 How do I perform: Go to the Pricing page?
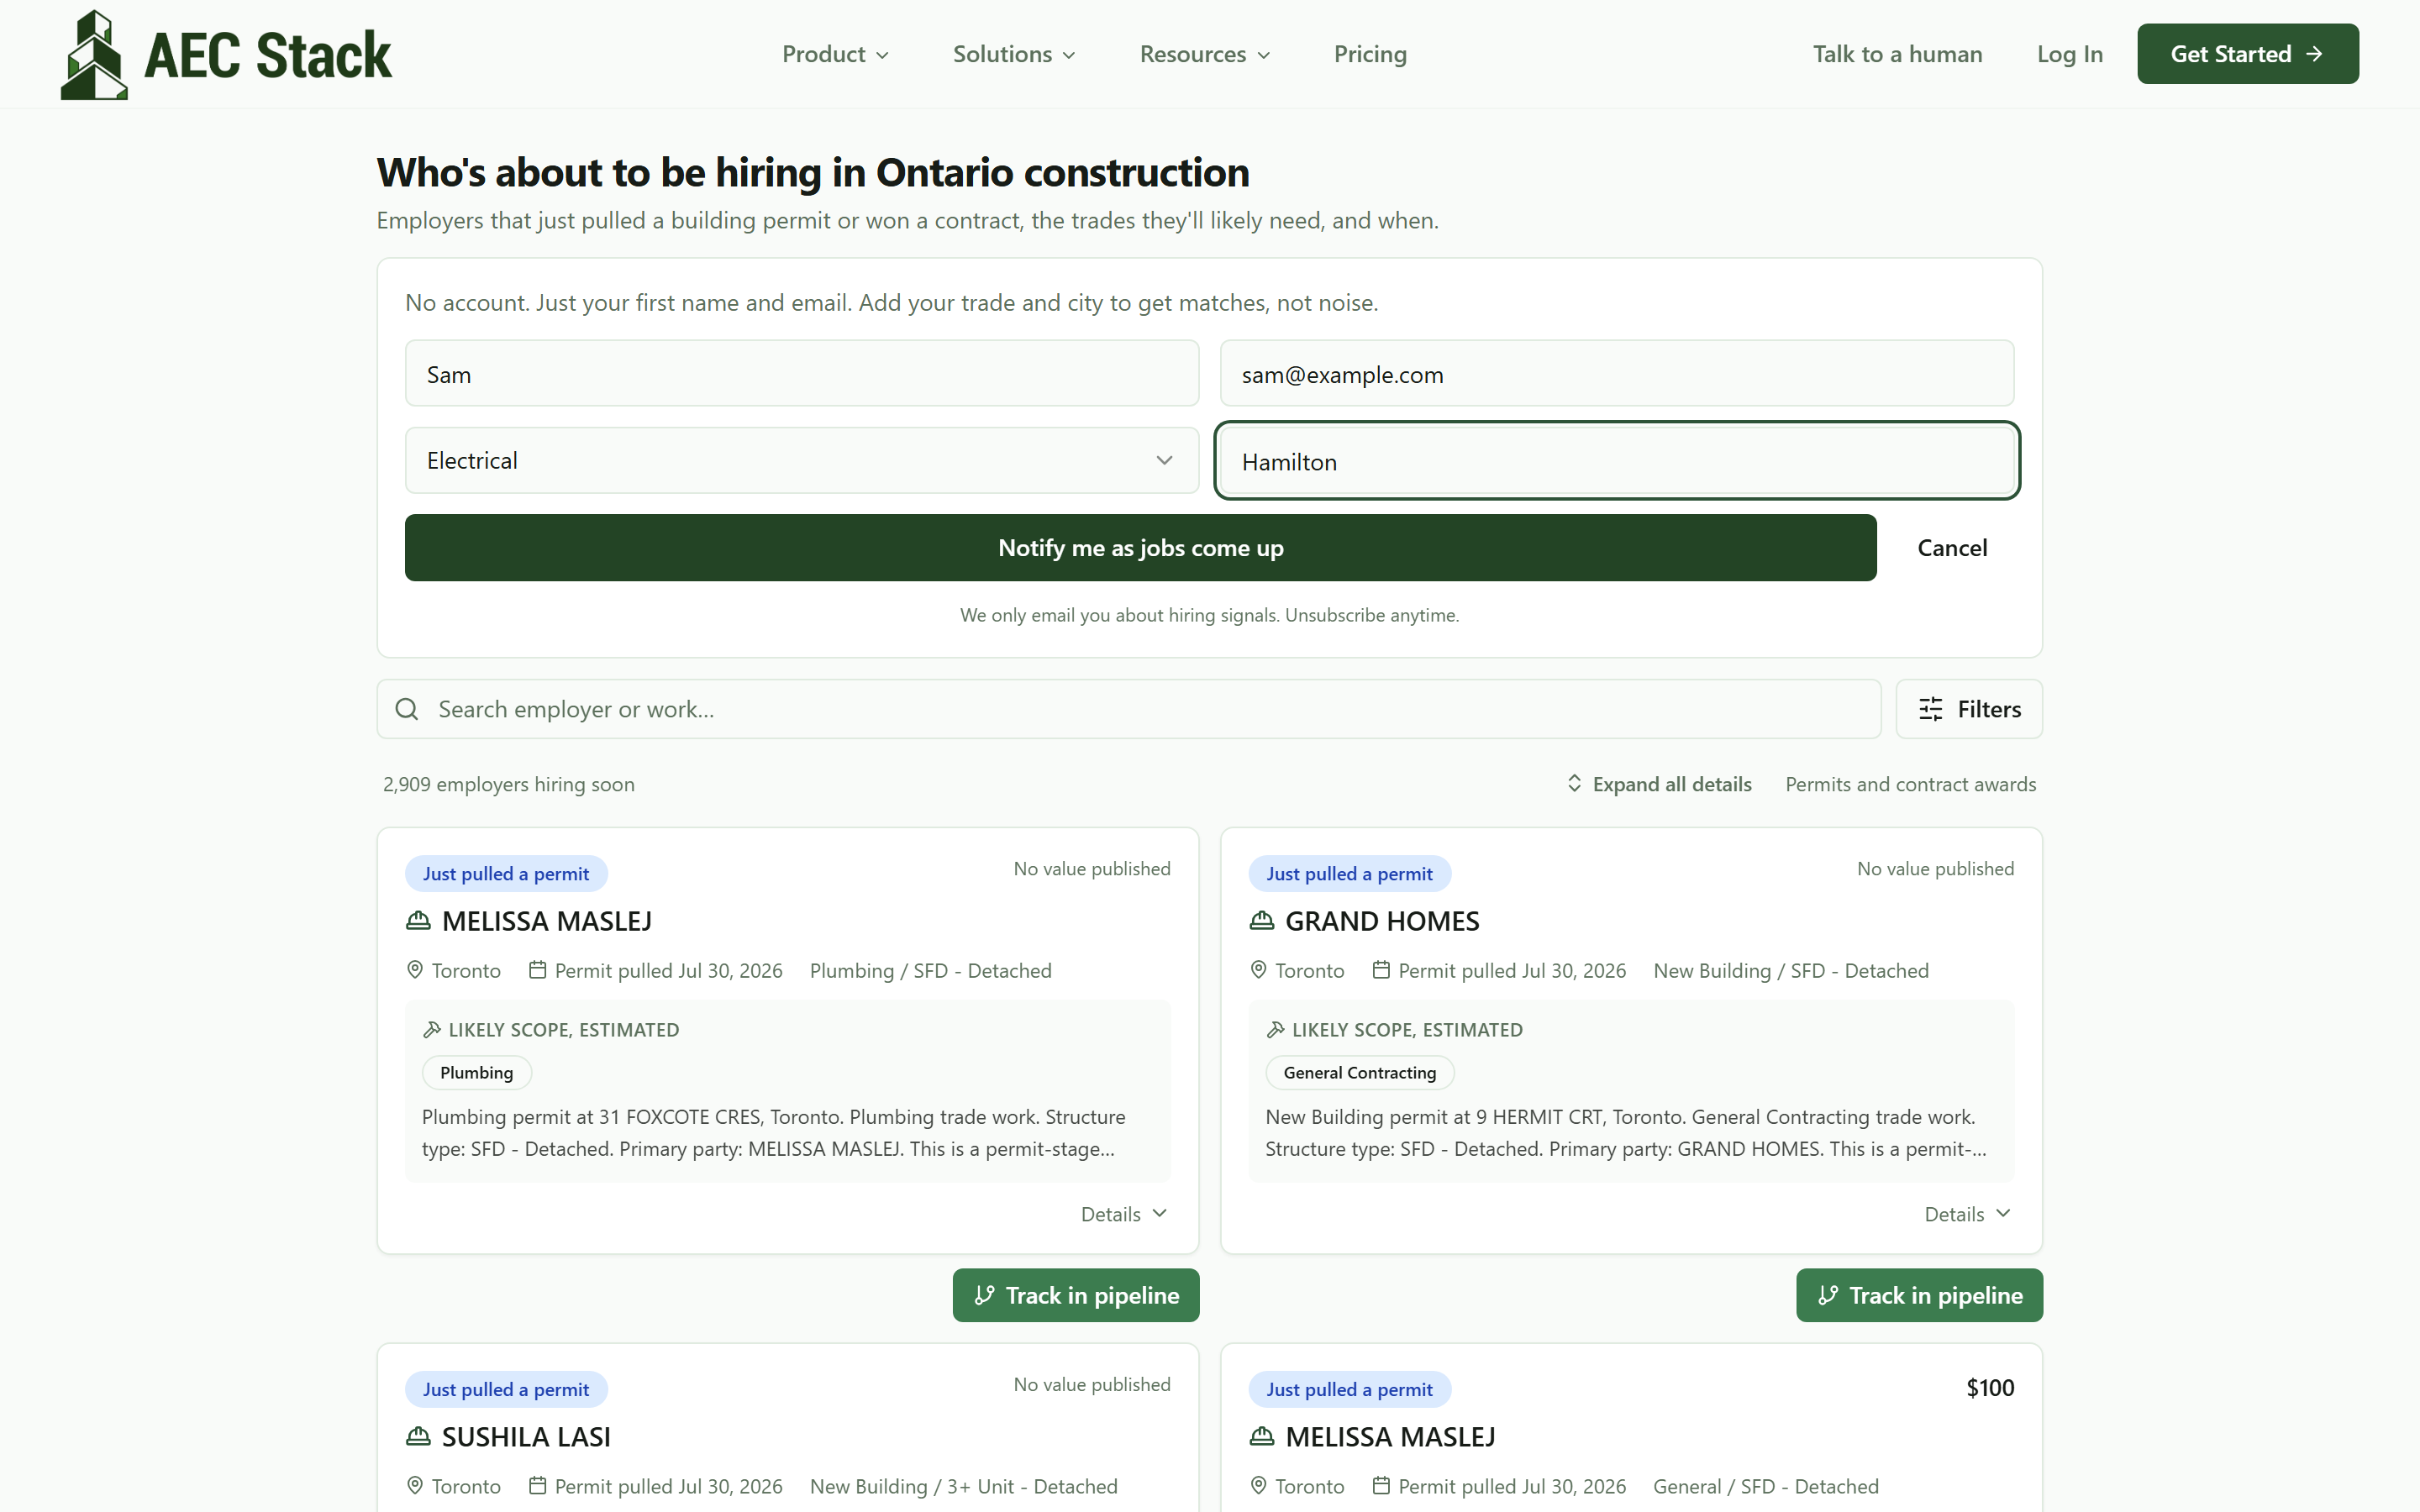click(x=1370, y=54)
